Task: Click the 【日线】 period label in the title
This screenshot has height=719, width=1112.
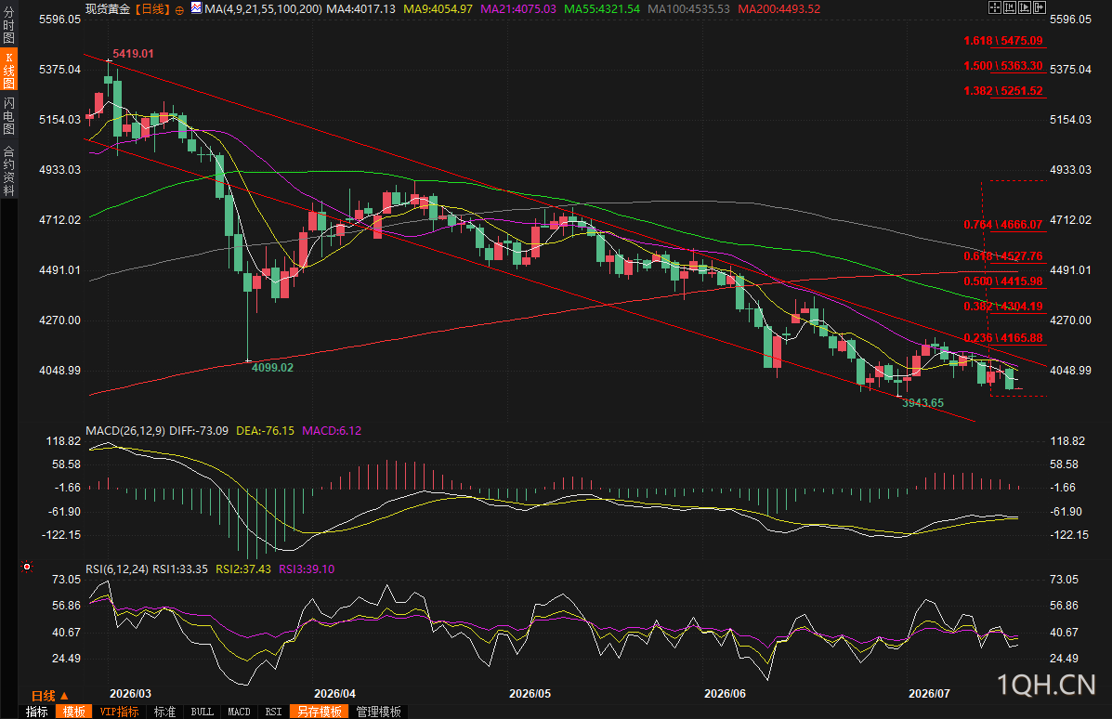Action: tap(152, 9)
